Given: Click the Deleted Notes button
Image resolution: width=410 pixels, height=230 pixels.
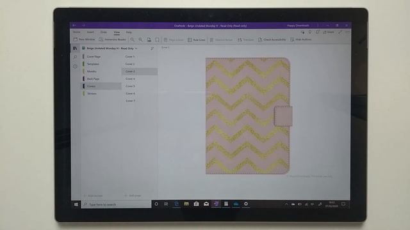Looking at the screenshot, I should (221, 40).
